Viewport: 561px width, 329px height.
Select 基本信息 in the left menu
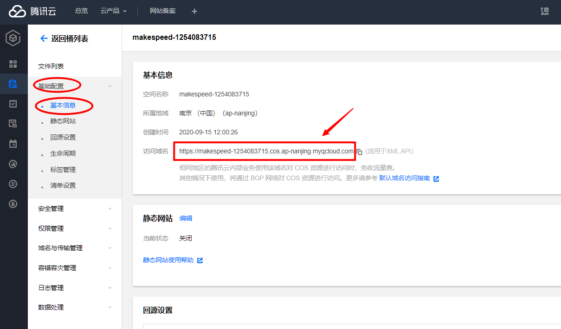coord(63,105)
